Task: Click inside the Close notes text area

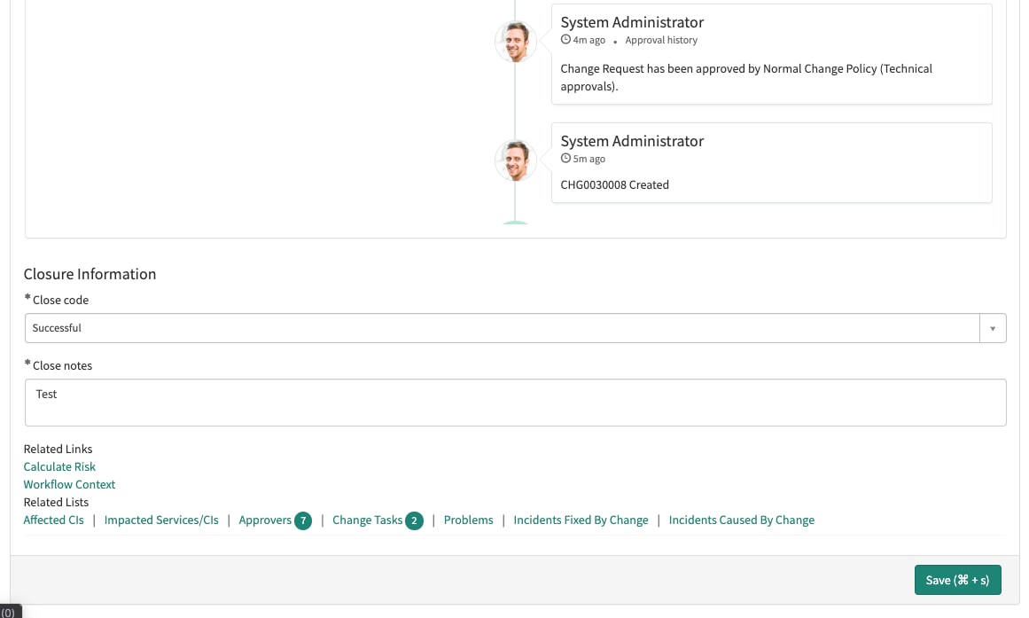Action: 515,401
